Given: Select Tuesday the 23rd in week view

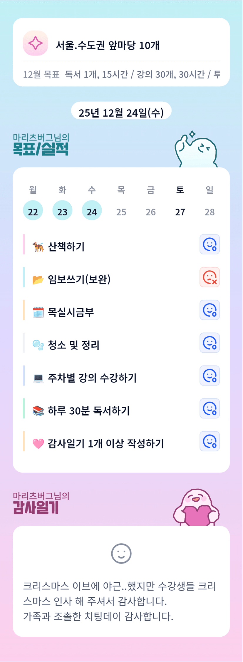Looking at the screenshot, I should (62, 211).
